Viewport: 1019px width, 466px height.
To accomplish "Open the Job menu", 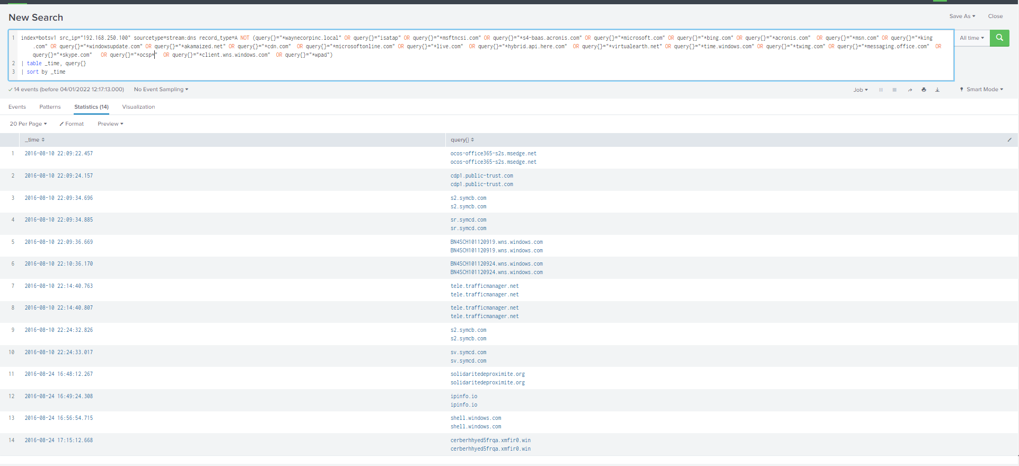I will pos(860,90).
